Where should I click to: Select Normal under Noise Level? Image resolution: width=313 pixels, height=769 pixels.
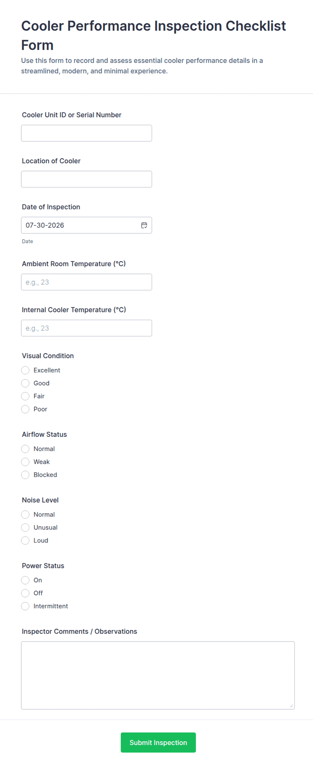click(x=25, y=515)
